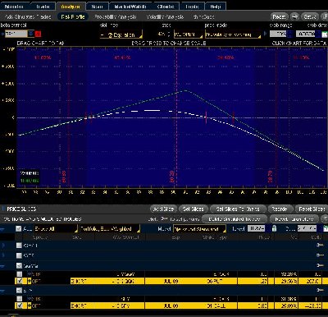Click the Add Slice button
The height and width of the screenshot is (317, 328).
[x=163, y=209]
